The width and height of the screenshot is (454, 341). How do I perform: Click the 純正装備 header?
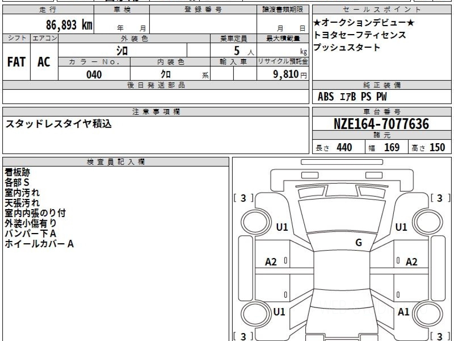pos(382,85)
